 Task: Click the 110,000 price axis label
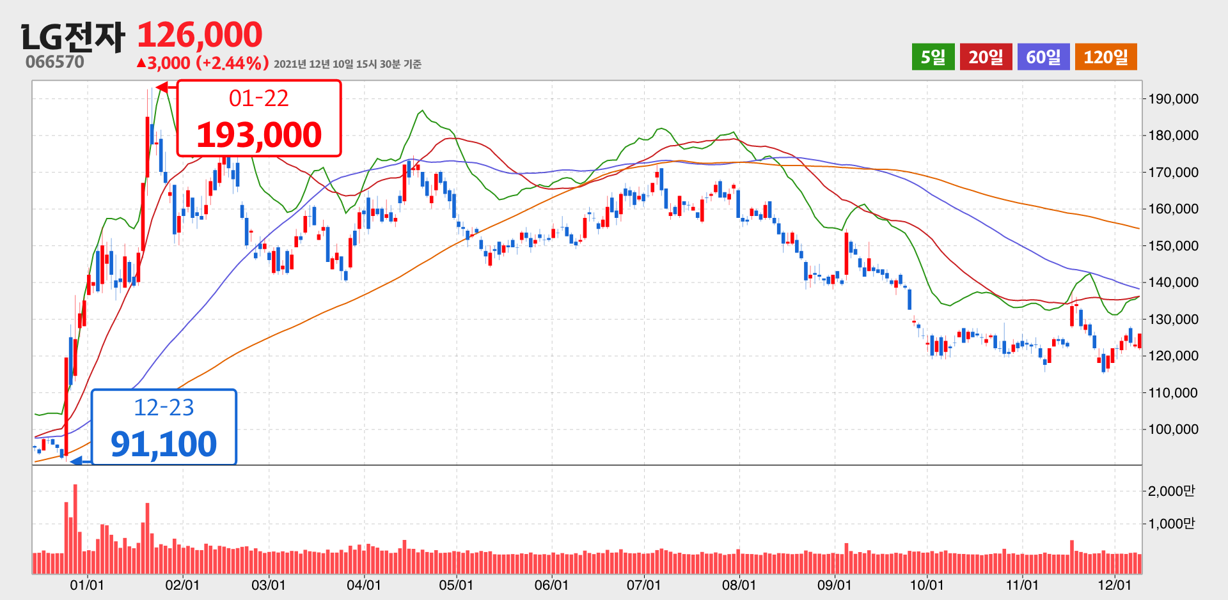click(x=1173, y=393)
